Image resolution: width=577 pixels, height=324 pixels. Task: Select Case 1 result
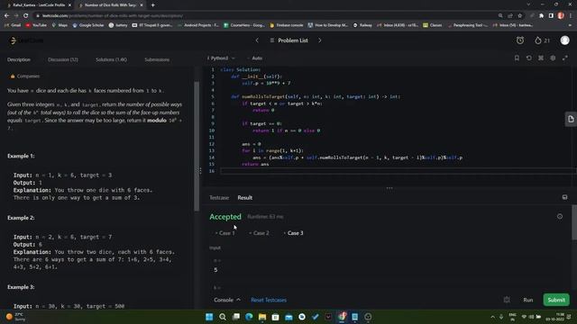tap(224, 233)
